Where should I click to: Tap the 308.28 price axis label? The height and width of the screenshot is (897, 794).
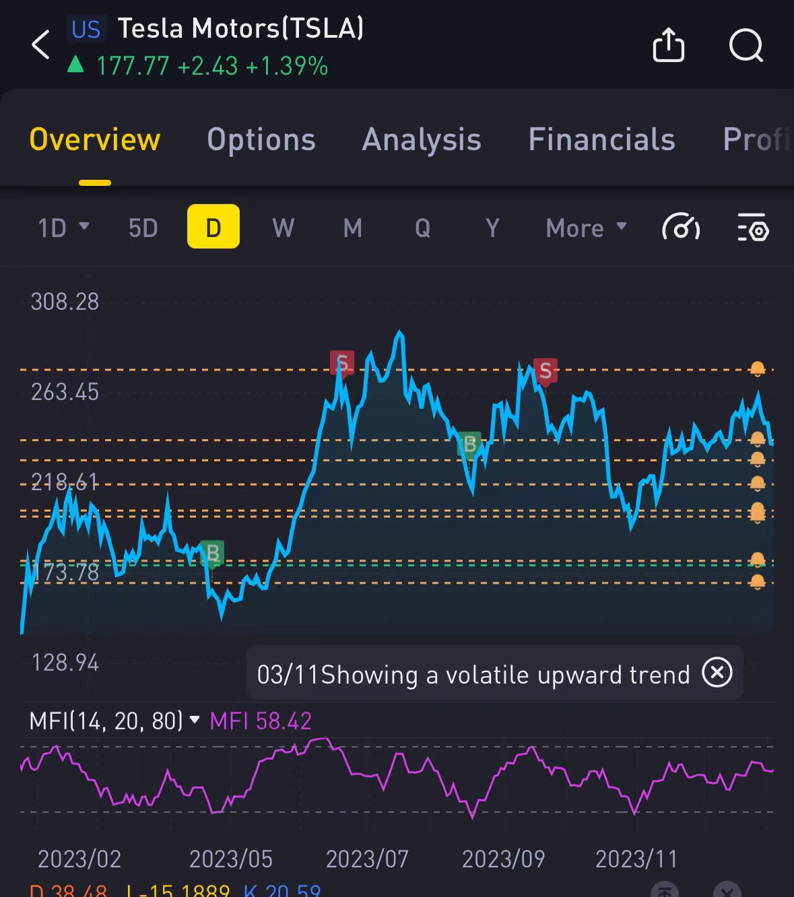65,301
